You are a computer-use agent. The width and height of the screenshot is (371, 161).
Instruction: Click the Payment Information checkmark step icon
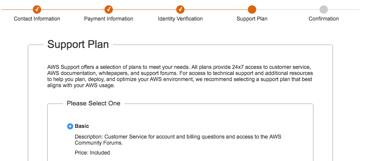pos(109,10)
